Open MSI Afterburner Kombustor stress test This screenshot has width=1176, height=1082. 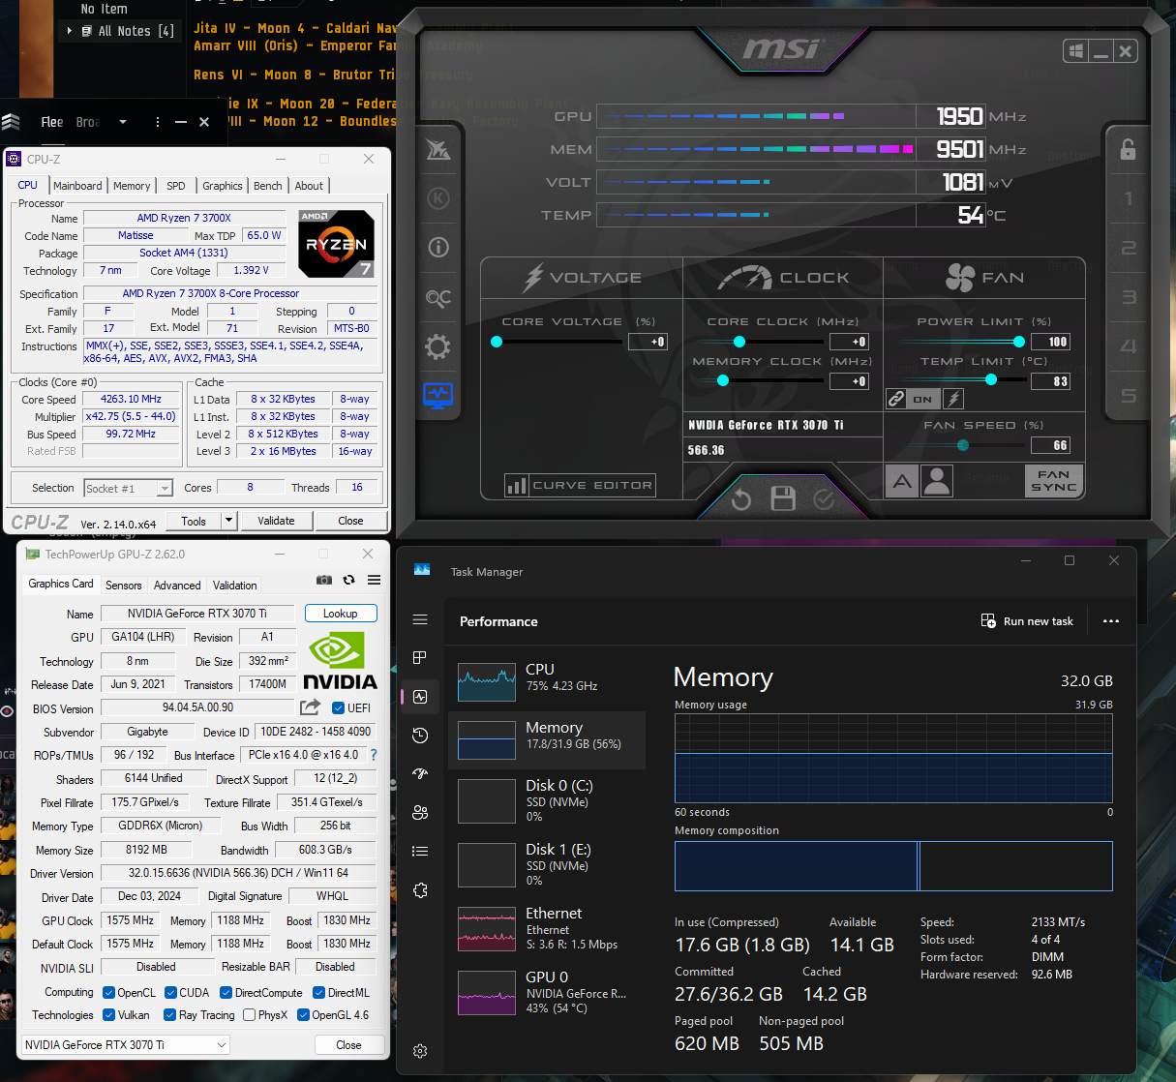pyautogui.click(x=438, y=198)
